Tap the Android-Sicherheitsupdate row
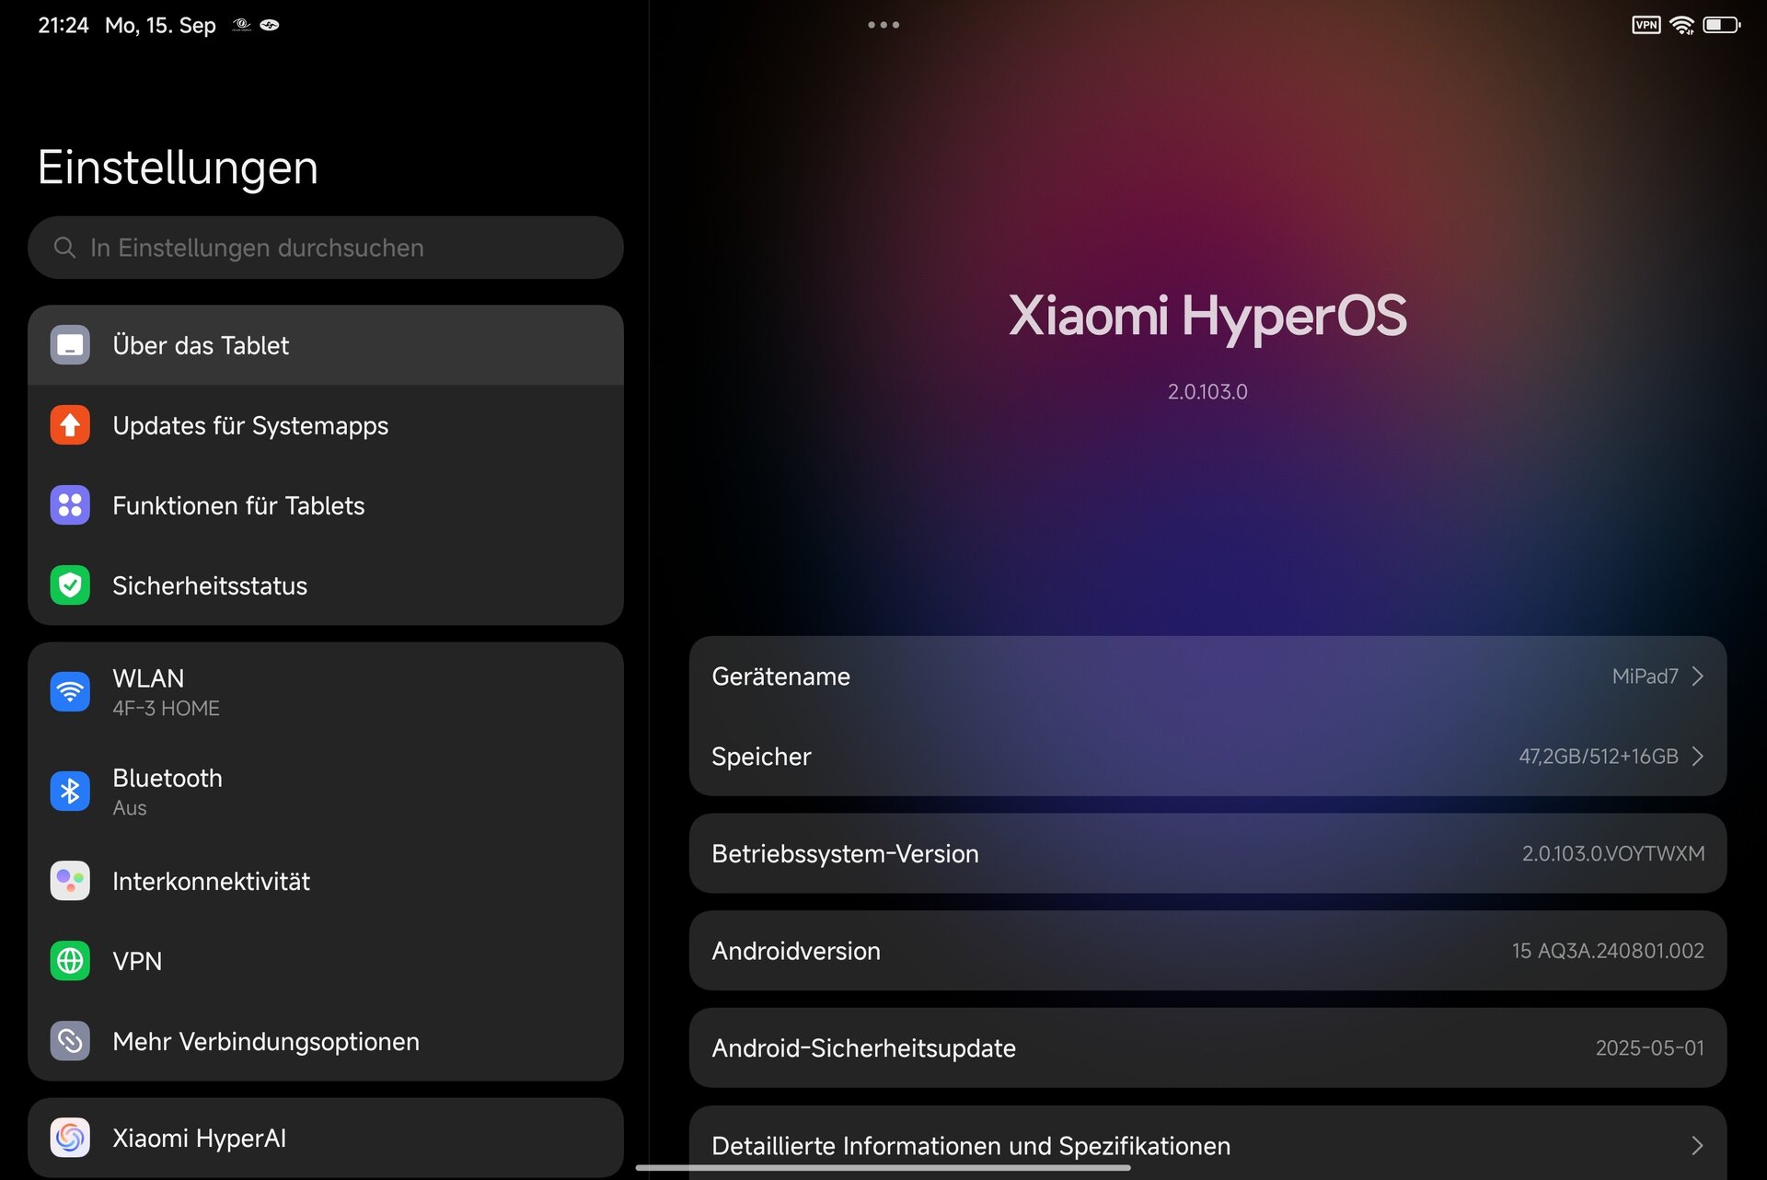This screenshot has width=1767, height=1180. (x=1207, y=1048)
